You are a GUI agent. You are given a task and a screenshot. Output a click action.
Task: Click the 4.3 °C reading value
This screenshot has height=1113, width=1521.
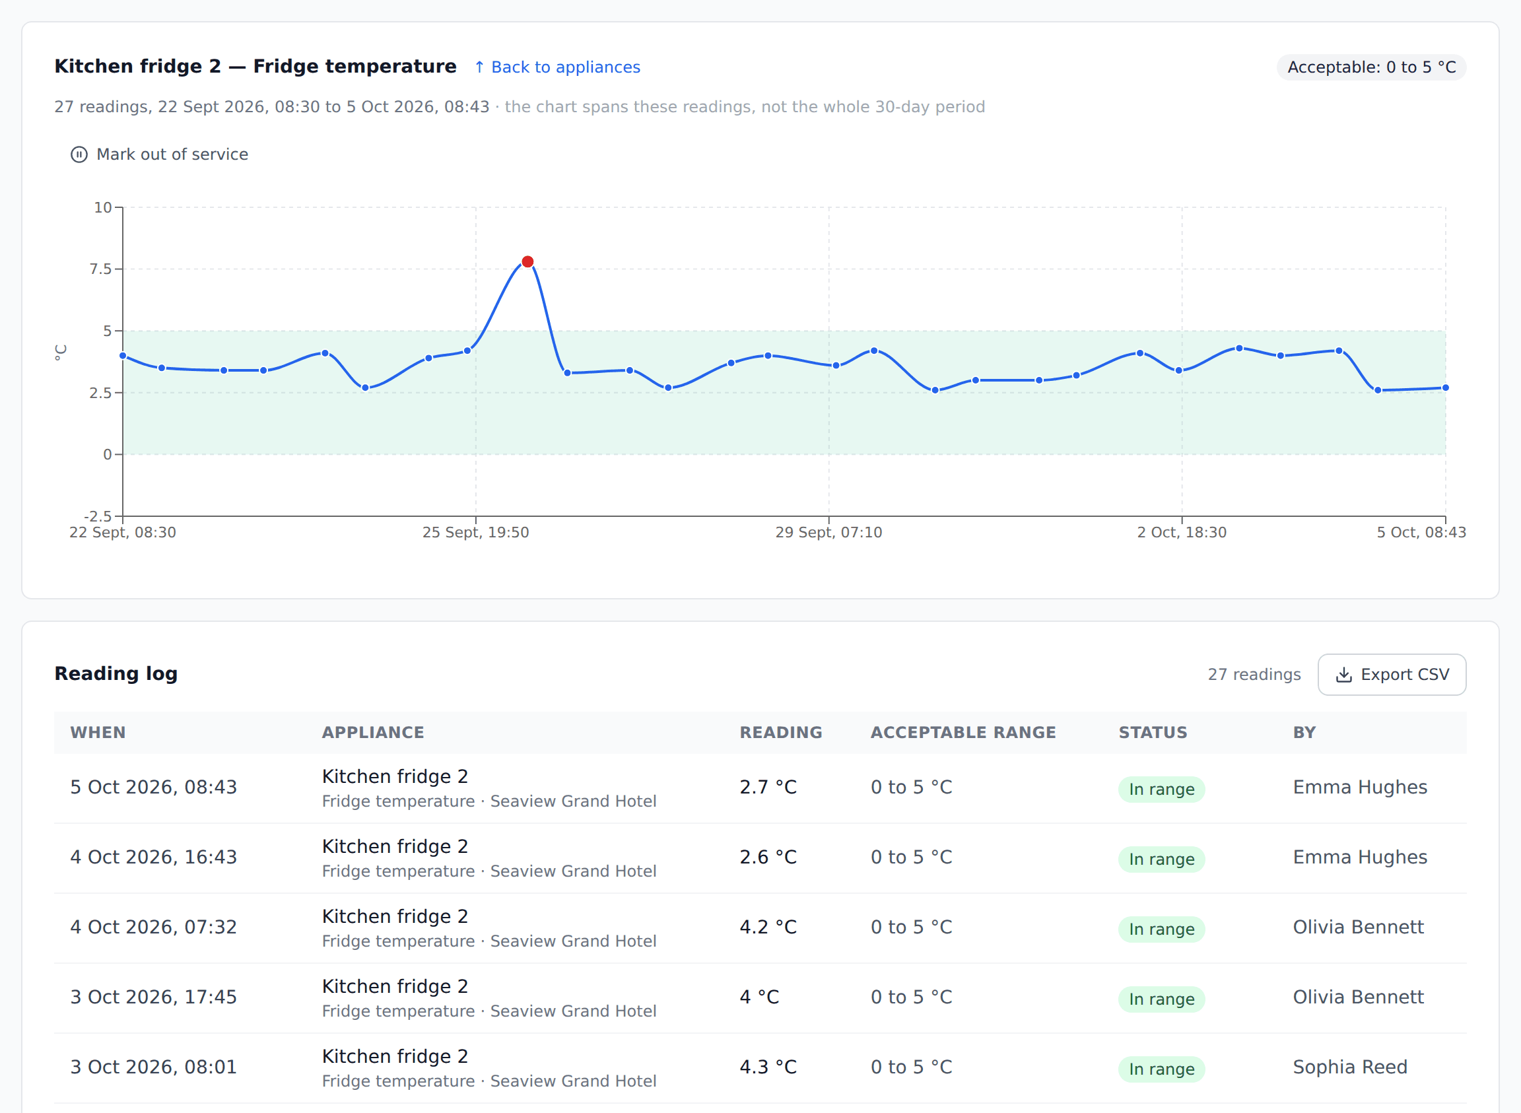click(x=768, y=1067)
